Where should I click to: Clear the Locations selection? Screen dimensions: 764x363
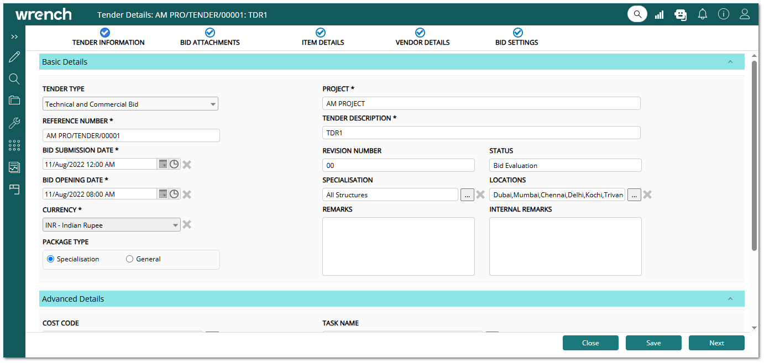(x=647, y=194)
